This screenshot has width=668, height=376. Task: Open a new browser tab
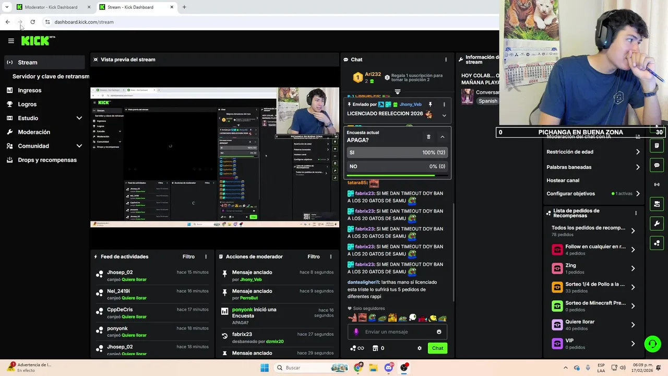click(184, 7)
